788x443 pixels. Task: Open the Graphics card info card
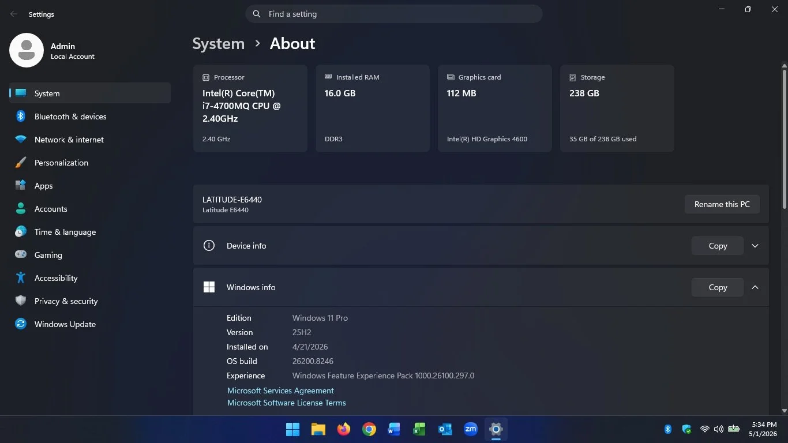495,108
